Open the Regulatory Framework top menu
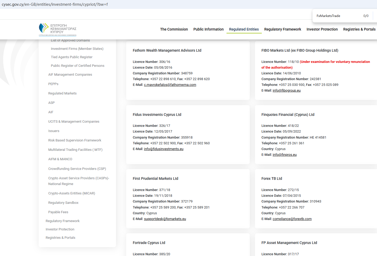 coord(282,29)
